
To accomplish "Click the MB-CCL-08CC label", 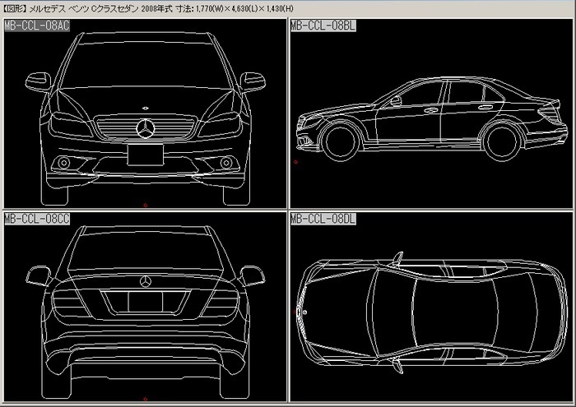I will click(37, 219).
